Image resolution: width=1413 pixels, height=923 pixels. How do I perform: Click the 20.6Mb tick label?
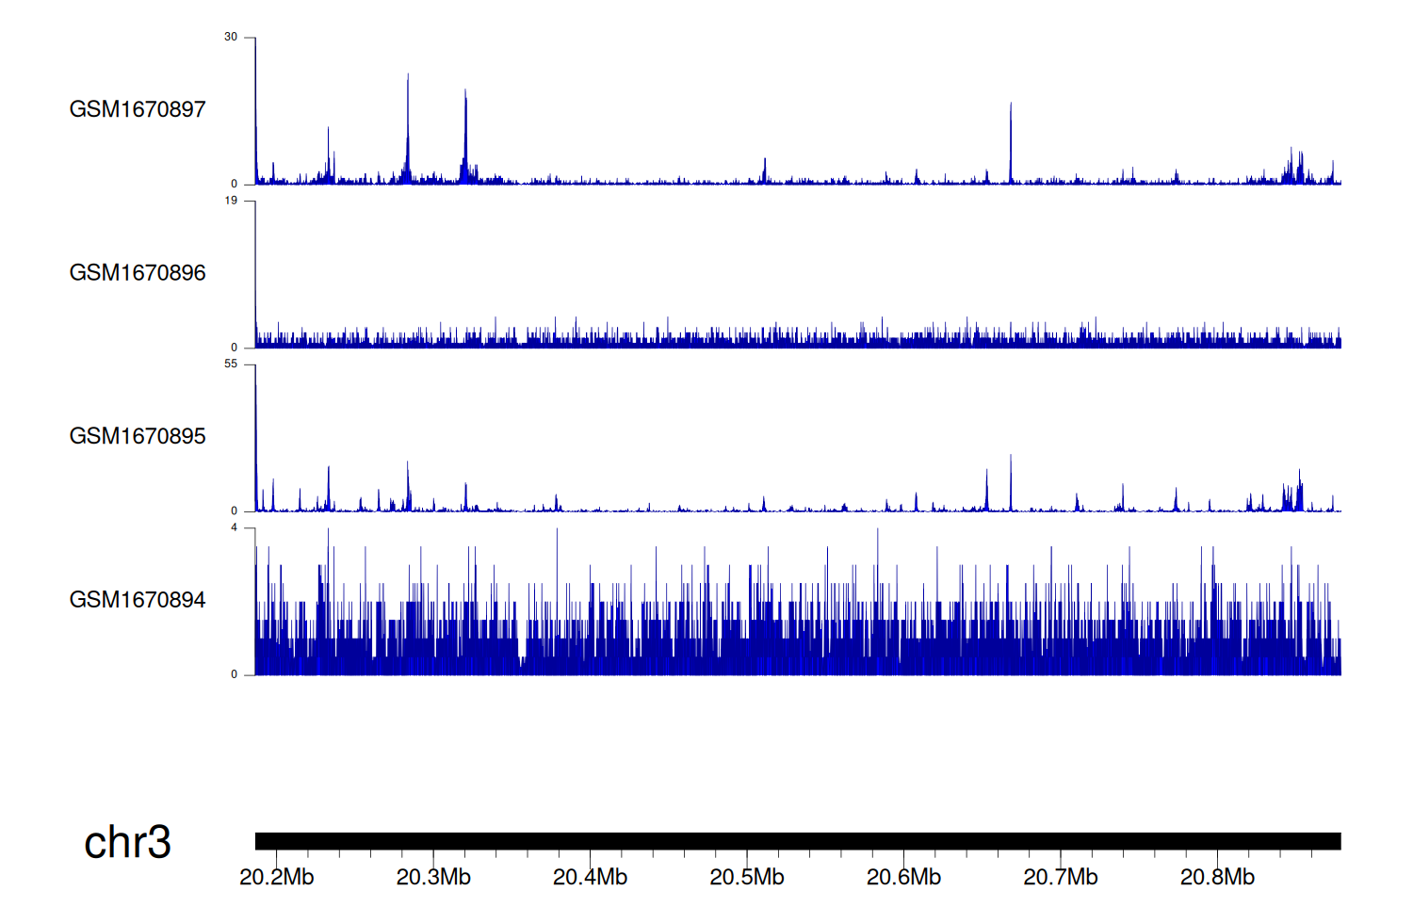coord(903,878)
